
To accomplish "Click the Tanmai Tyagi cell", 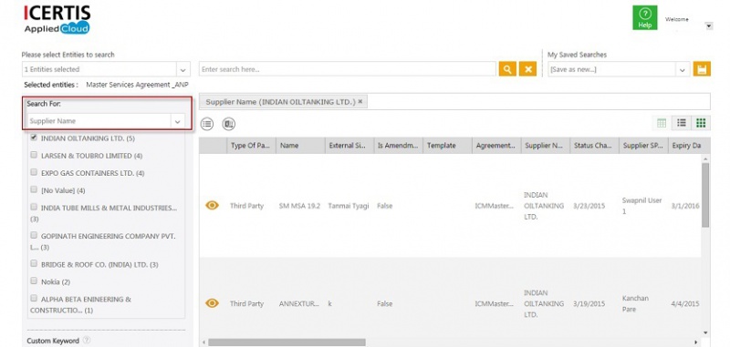I will coord(349,206).
